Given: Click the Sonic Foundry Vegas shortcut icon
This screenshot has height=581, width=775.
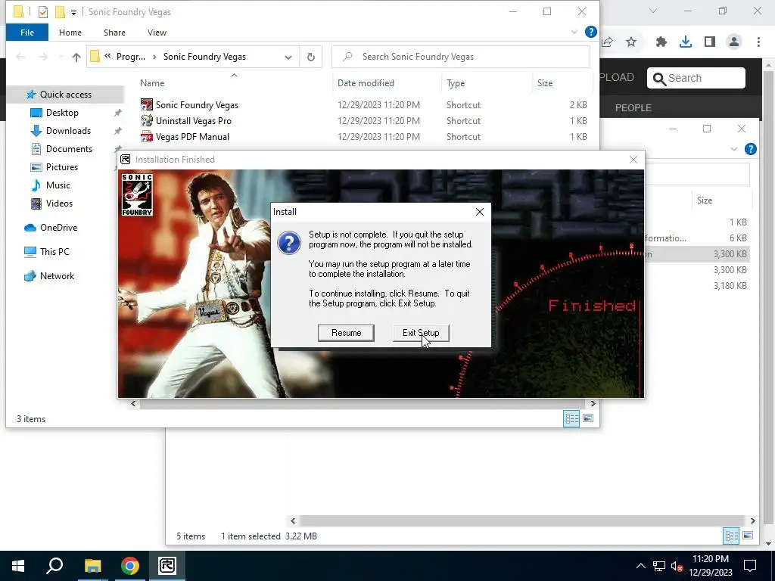Looking at the screenshot, I should (x=147, y=104).
